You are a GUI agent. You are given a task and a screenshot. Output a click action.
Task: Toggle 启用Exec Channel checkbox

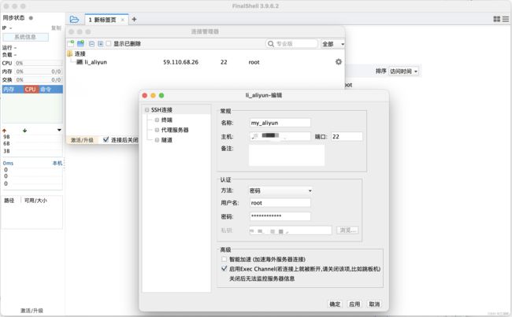[x=224, y=269]
